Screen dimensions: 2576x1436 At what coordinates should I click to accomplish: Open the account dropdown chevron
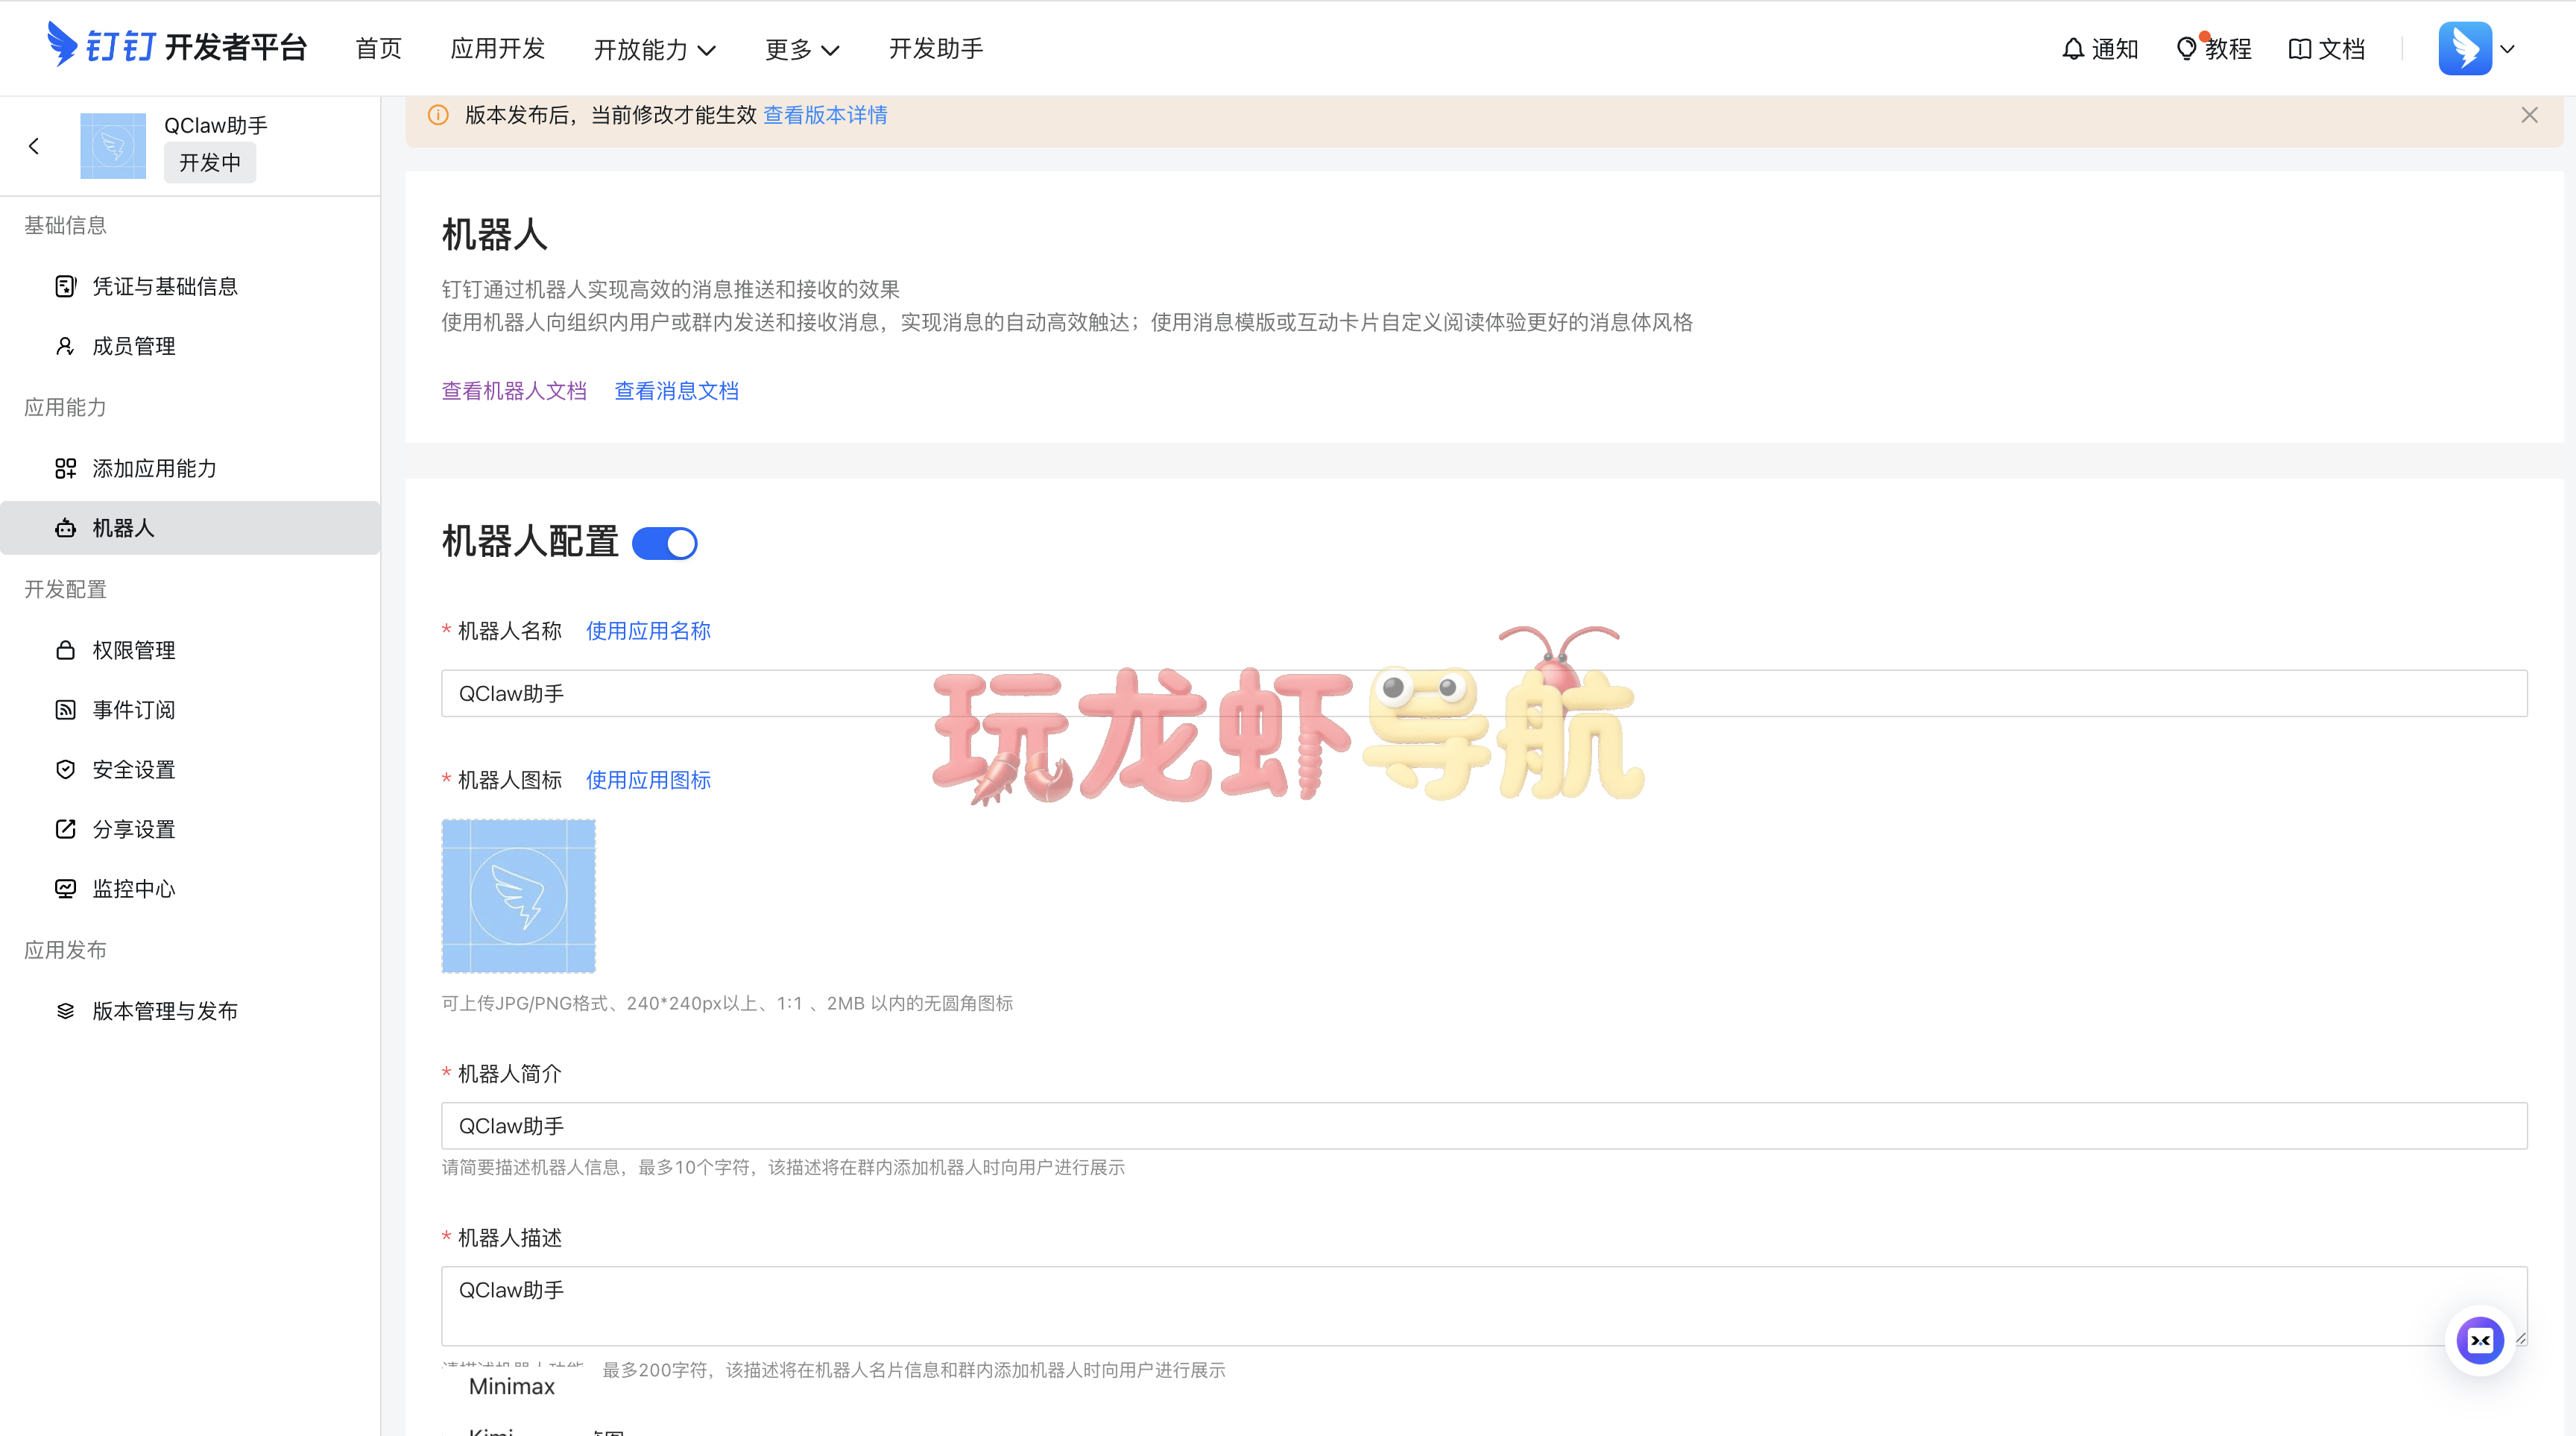[x=2507, y=48]
